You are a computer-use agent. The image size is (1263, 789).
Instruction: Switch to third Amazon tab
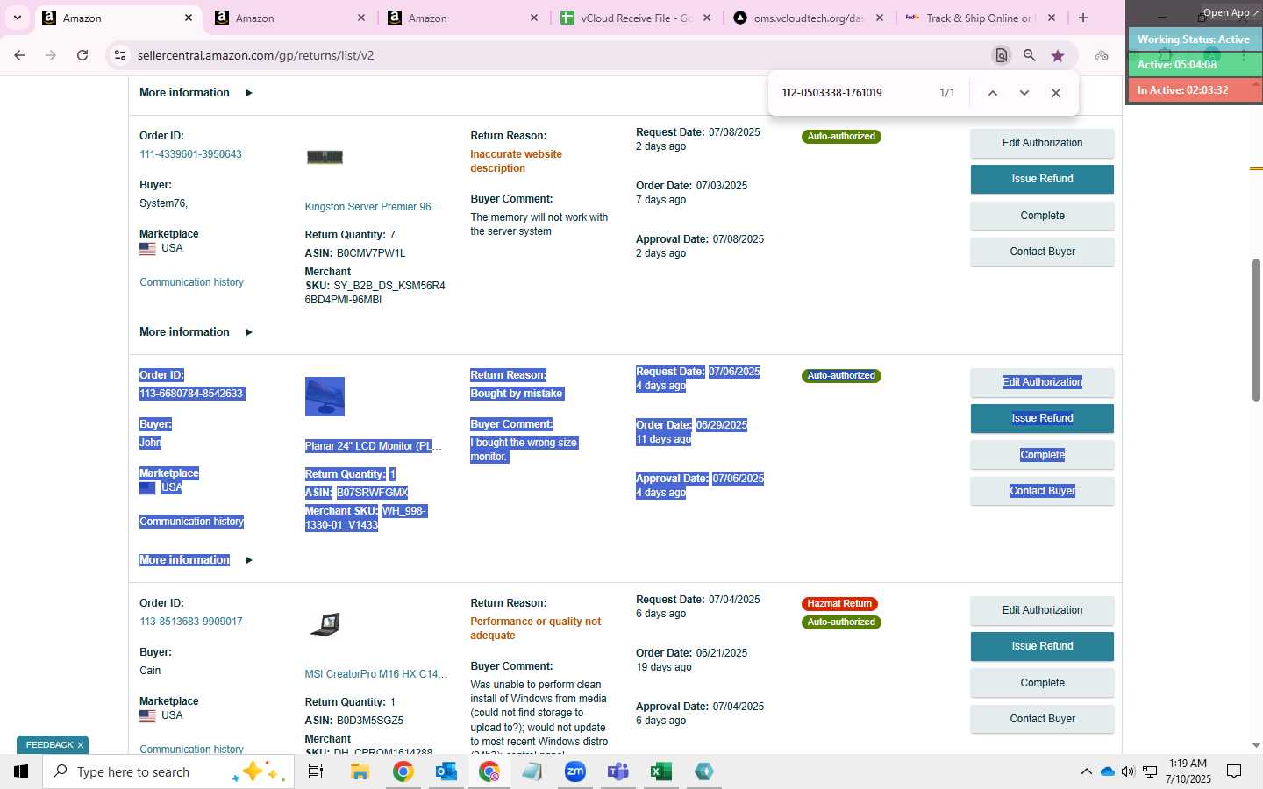click(463, 18)
